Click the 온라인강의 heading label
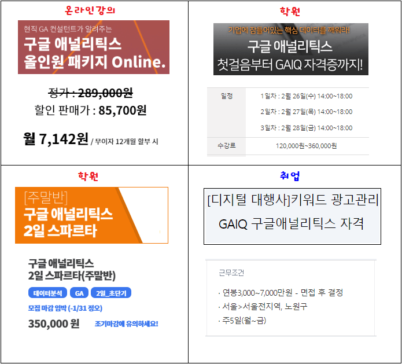The image size is (402, 364). point(90,10)
